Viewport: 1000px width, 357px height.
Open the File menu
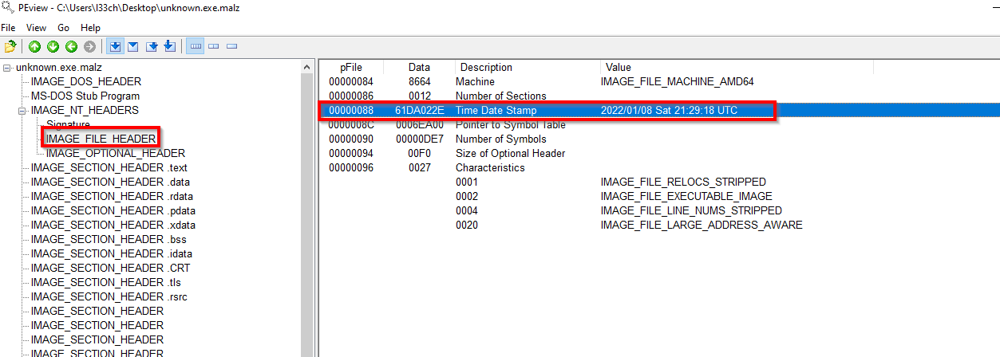[x=8, y=28]
